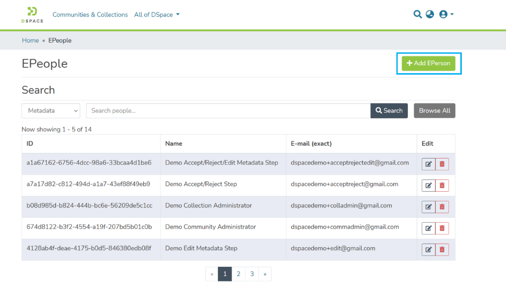Delete the Demo Accept/Reject Step eperson
The height and width of the screenshot is (286, 506).
[x=442, y=185]
